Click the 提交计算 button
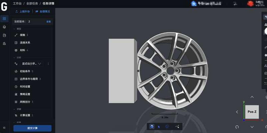The height and width of the screenshot is (133, 267). [32, 128]
